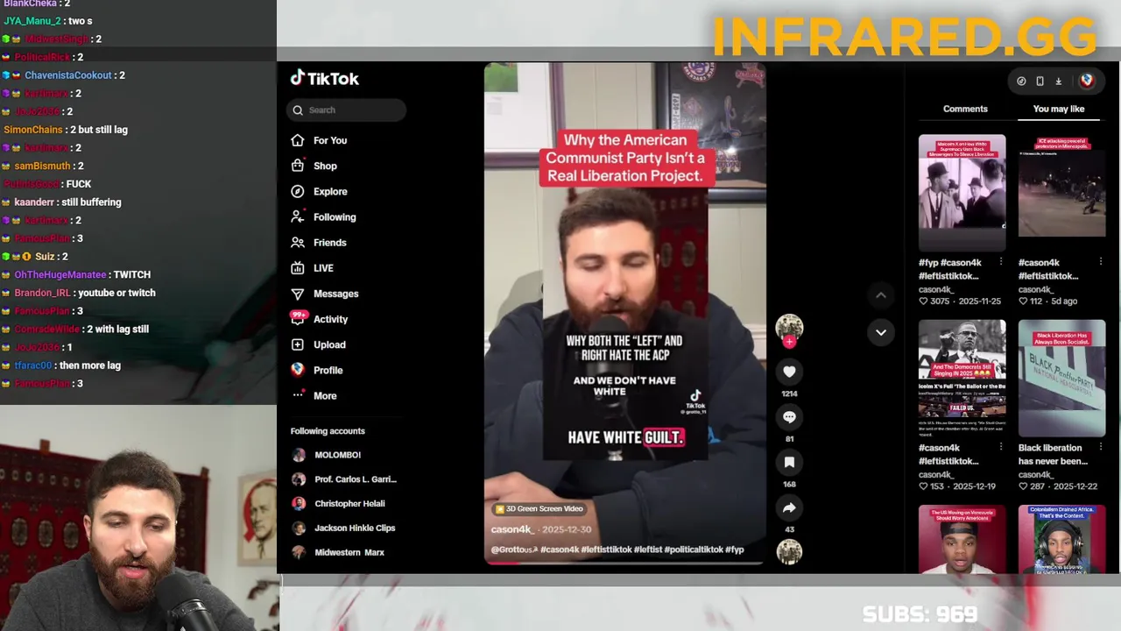Open the Explore section
1121x631 pixels.
pyautogui.click(x=330, y=191)
